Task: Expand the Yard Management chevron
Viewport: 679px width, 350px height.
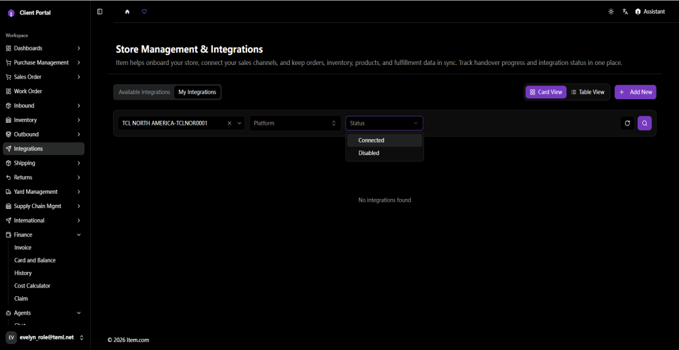Action: [79, 192]
